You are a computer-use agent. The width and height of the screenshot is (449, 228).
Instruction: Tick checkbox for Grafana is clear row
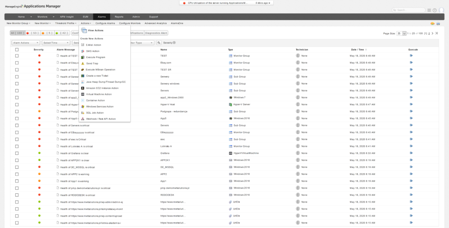pyautogui.click(x=17, y=153)
